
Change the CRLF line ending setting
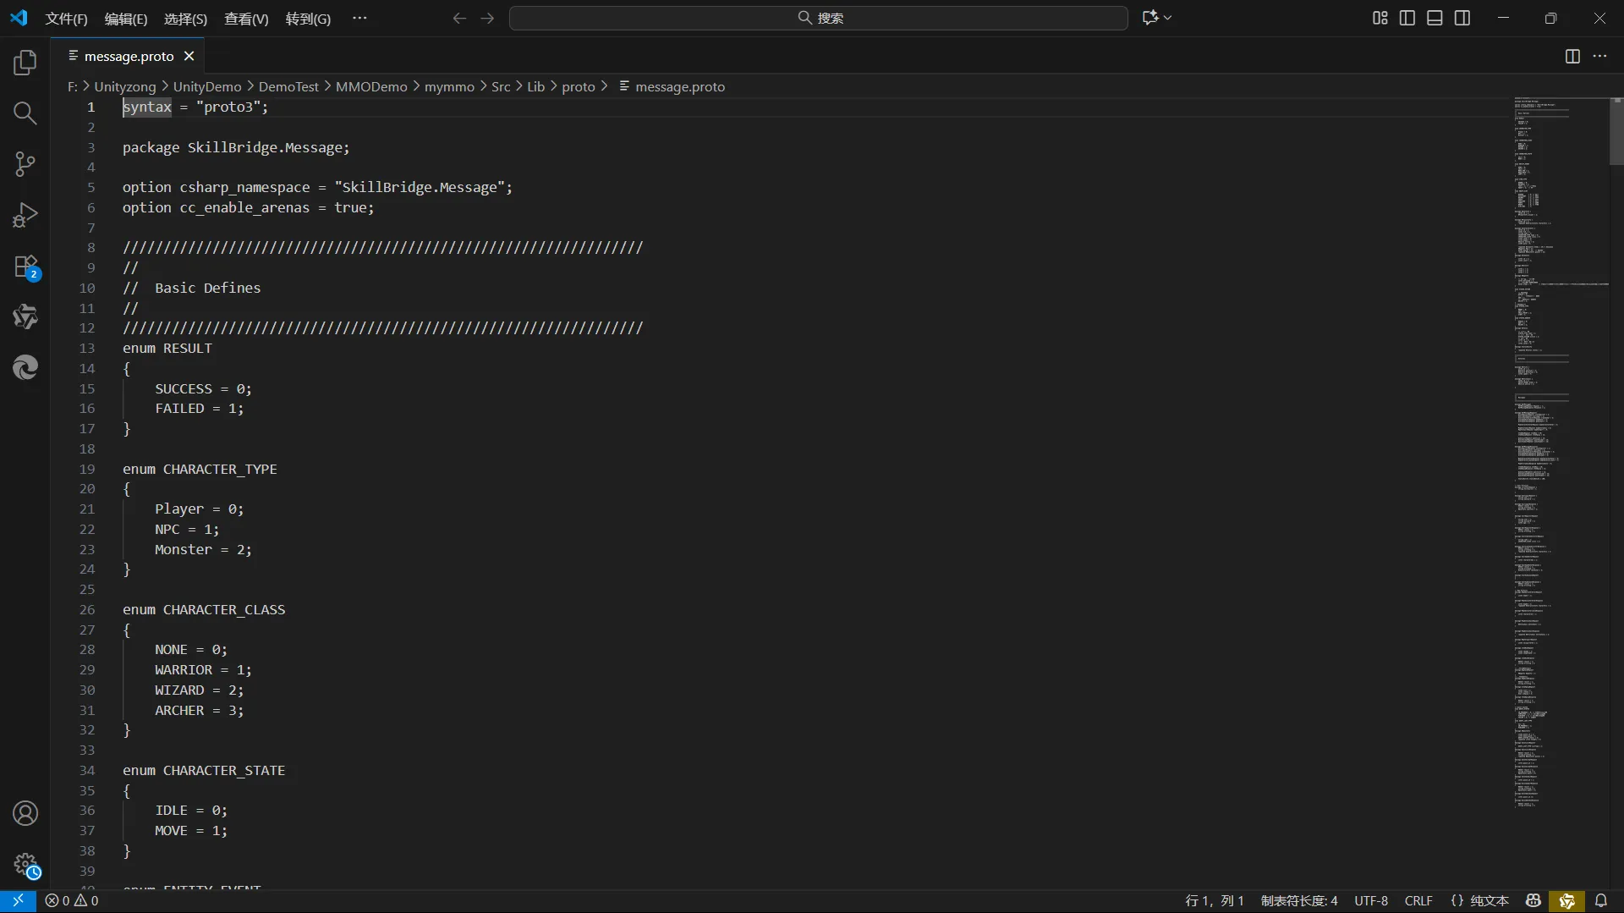pos(1418,900)
